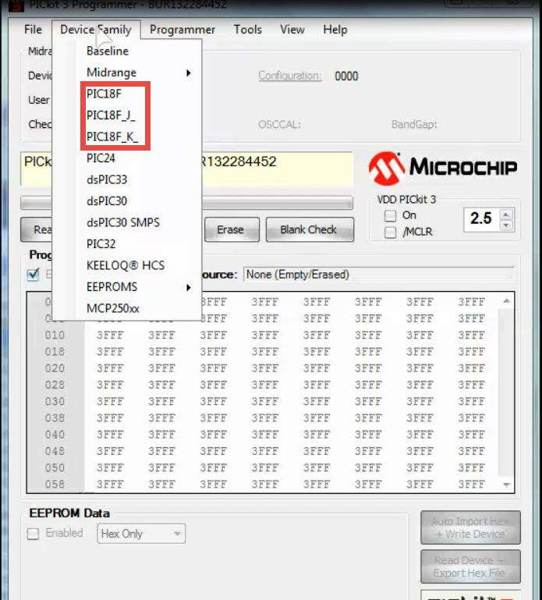Select dsPIC33 device family
This screenshot has height=600, width=542.
[127, 179]
